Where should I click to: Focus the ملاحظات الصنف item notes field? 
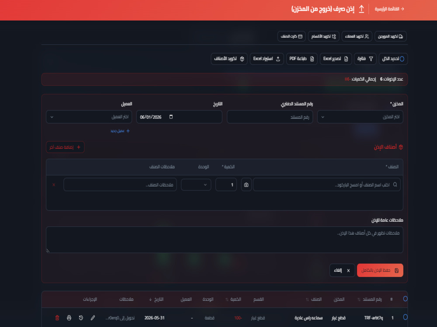tap(120, 184)
